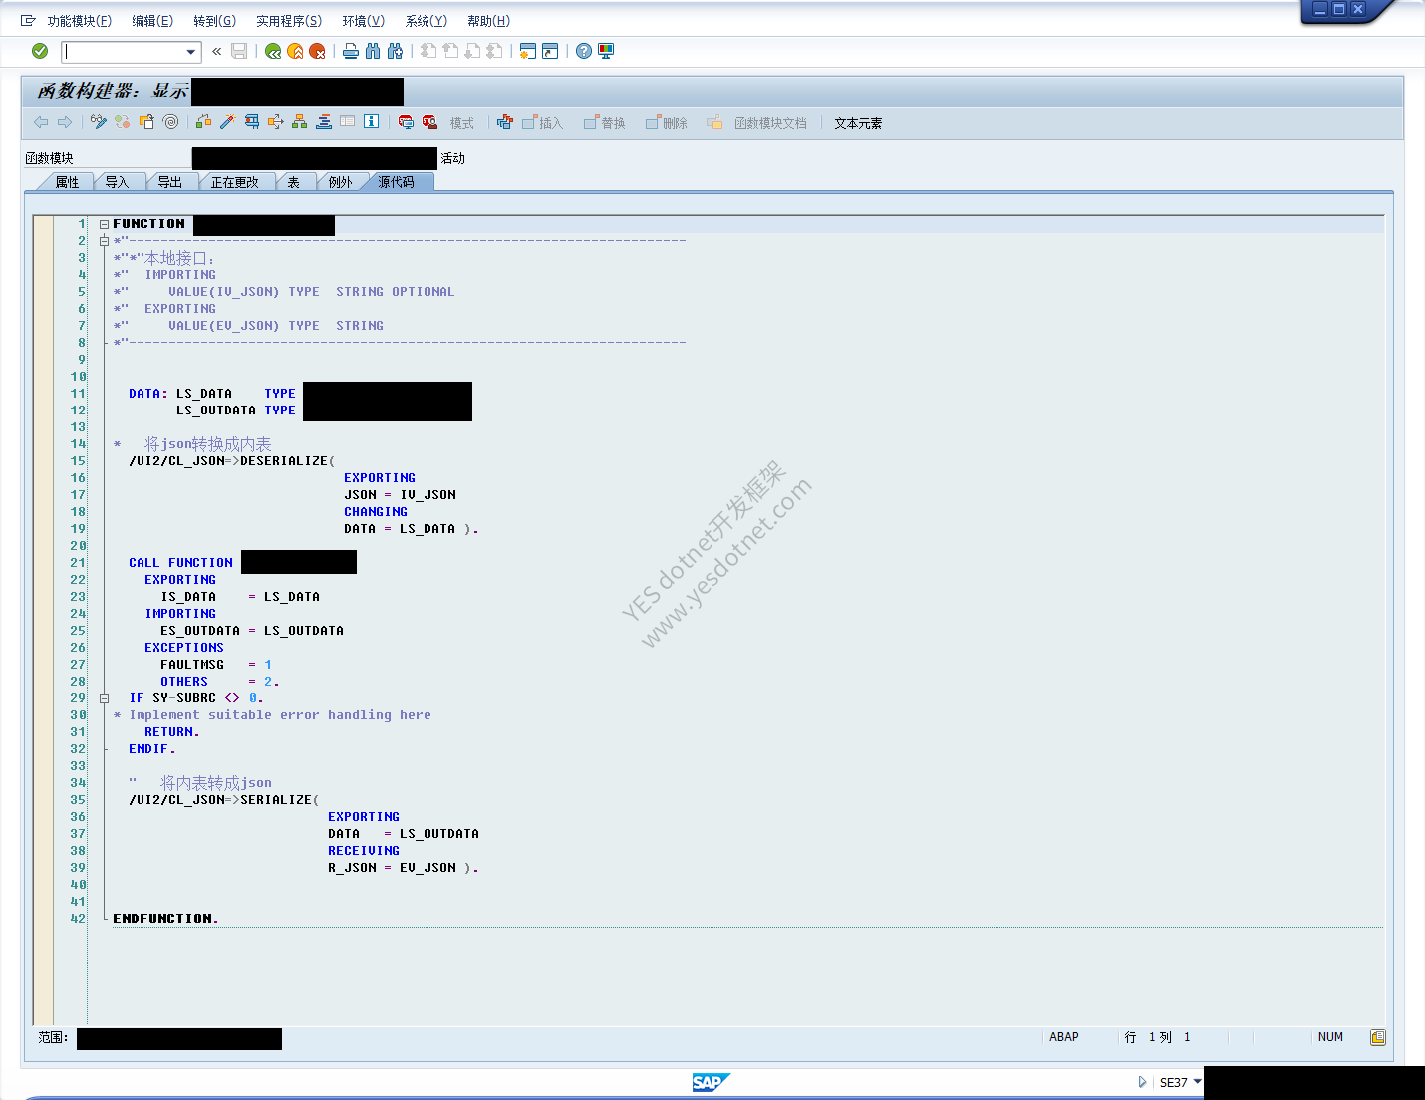Click the Create New Session icon

(528, 51)
